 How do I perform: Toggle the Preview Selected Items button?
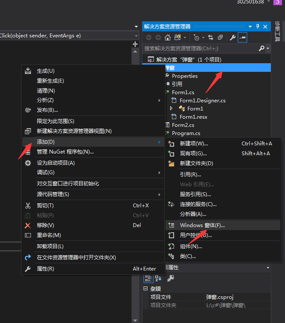[243, 37]
